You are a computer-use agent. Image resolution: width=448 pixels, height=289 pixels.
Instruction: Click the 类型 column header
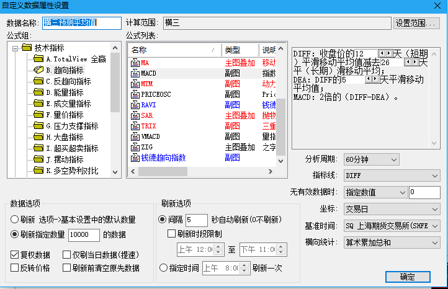point(240,50)
